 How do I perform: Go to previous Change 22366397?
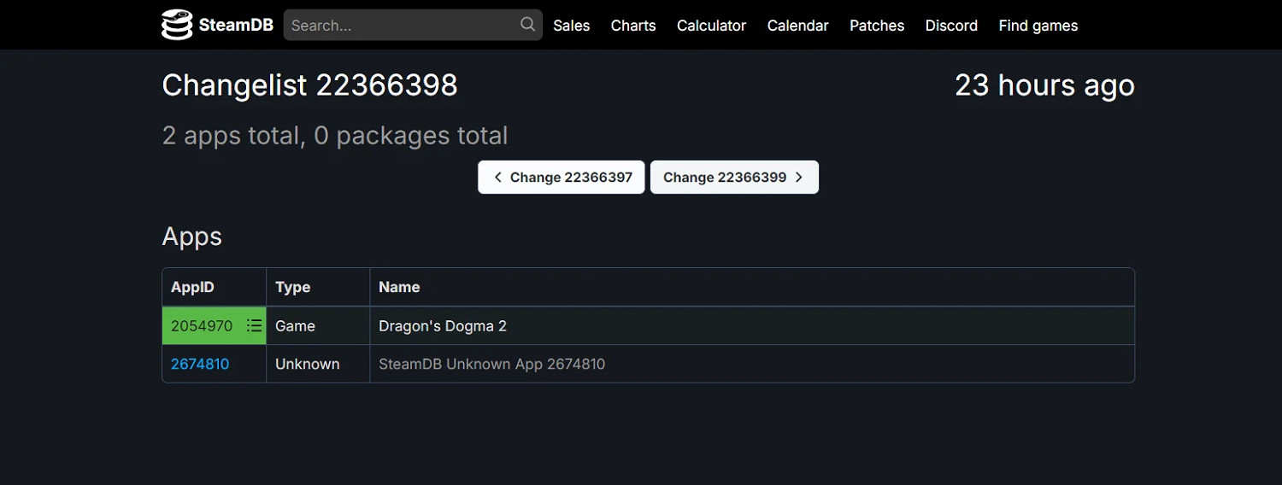click(562, 178)
